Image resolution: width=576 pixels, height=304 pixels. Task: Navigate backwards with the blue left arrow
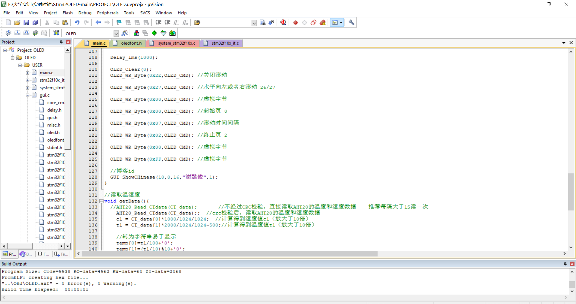(x=98, y=22)
